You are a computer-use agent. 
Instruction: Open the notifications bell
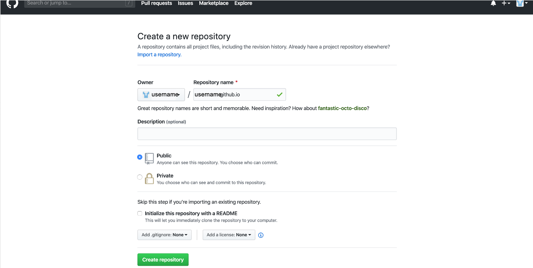coord(493,3)
